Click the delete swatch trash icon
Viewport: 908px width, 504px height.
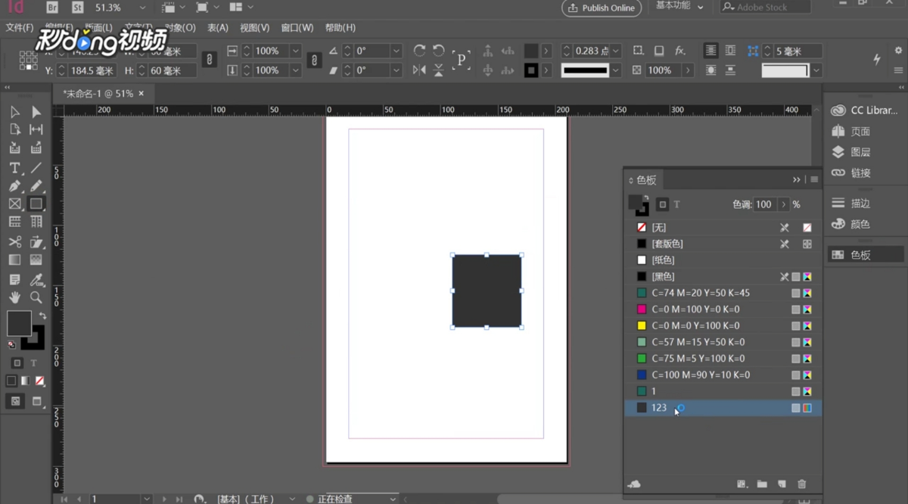tap(802, 484)
